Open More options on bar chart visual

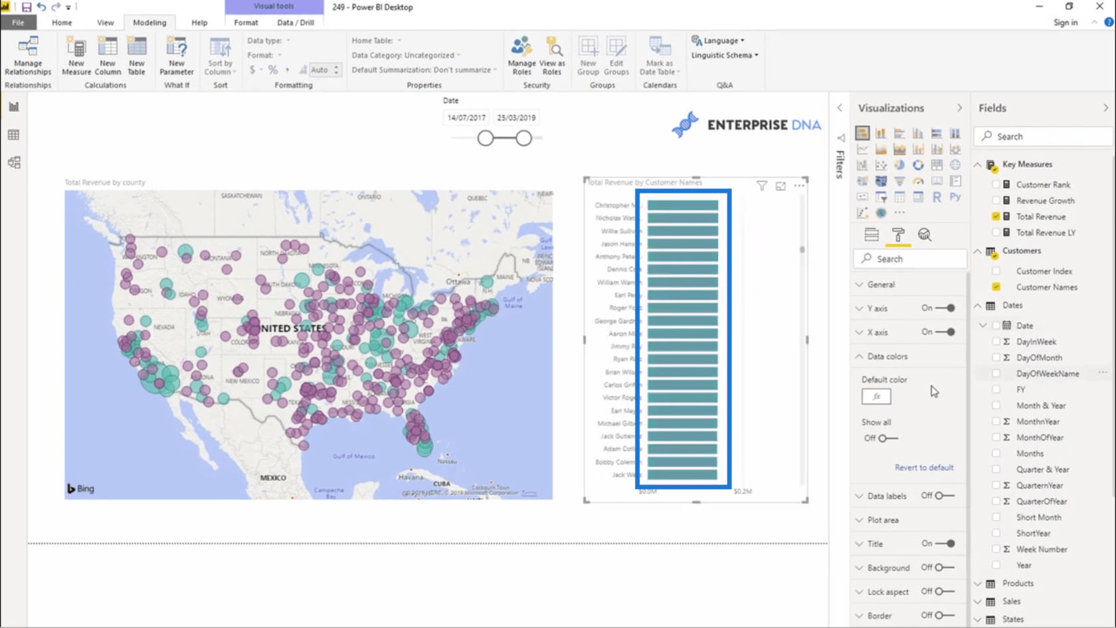(799, 186)
